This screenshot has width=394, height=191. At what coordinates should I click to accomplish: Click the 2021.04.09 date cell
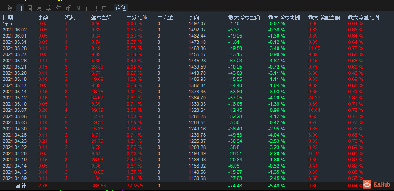pyautogui.click(x=14, y=179)
